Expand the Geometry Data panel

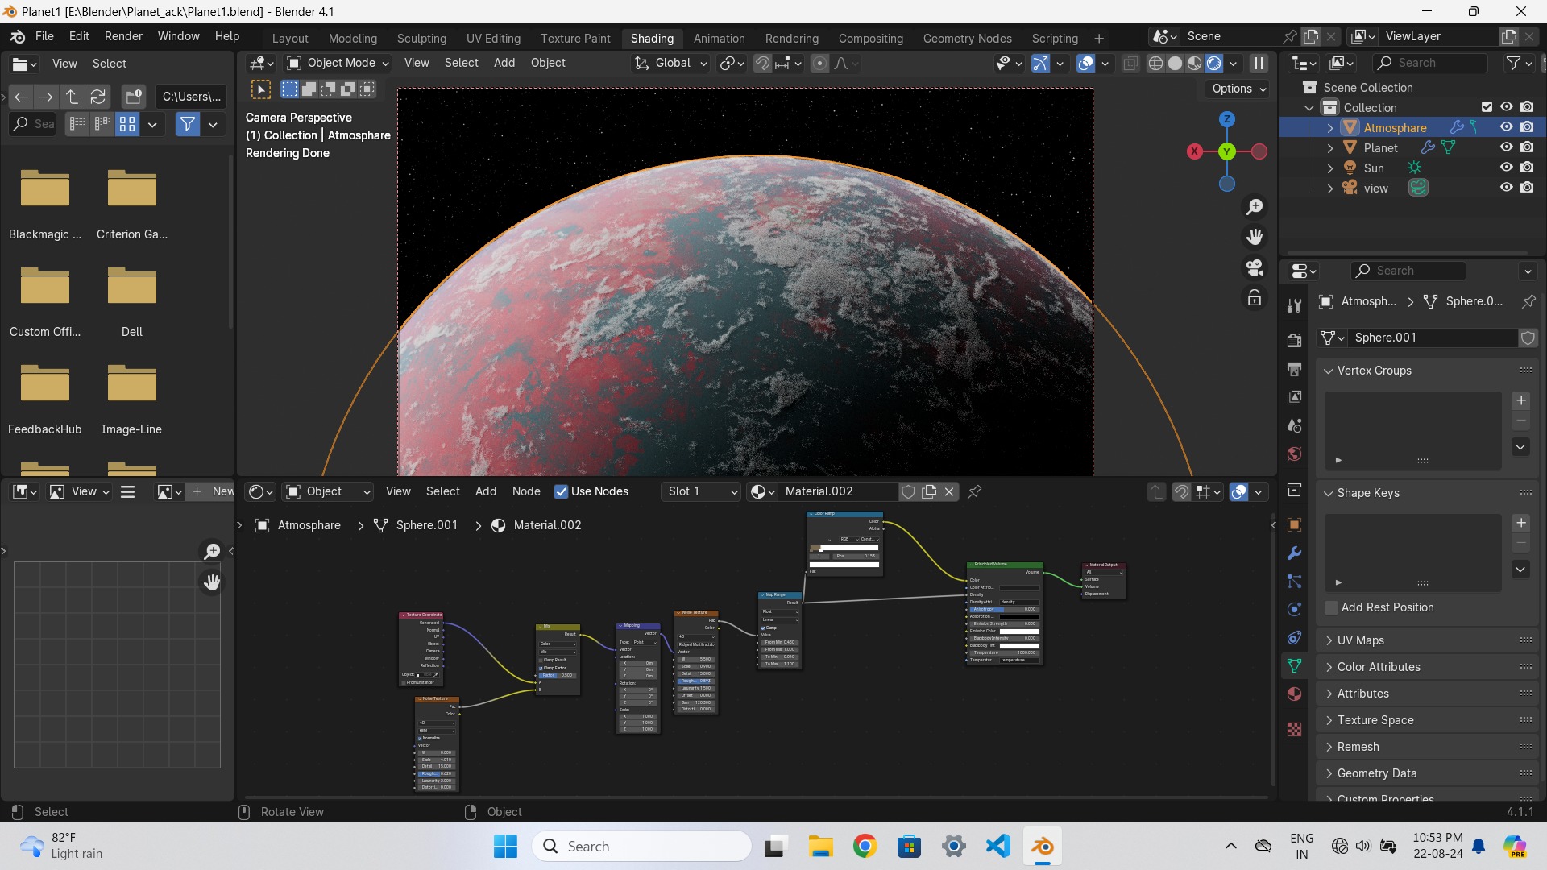coord(1376,773)
